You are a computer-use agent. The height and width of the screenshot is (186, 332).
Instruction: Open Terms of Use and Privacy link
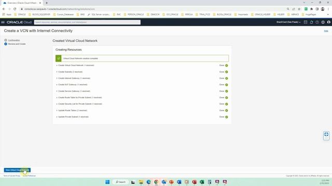(12, 176)
